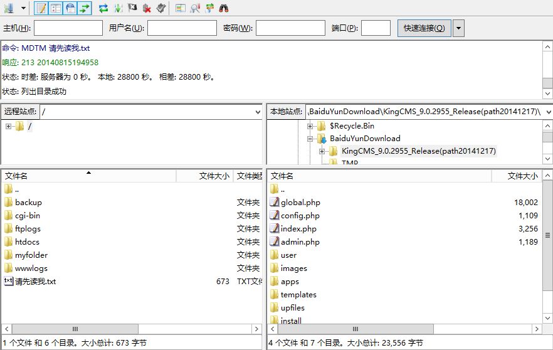Refresh the file and folder lists
Image resolution: width=553 pixels, height=350 pixels.
point(103,8)
